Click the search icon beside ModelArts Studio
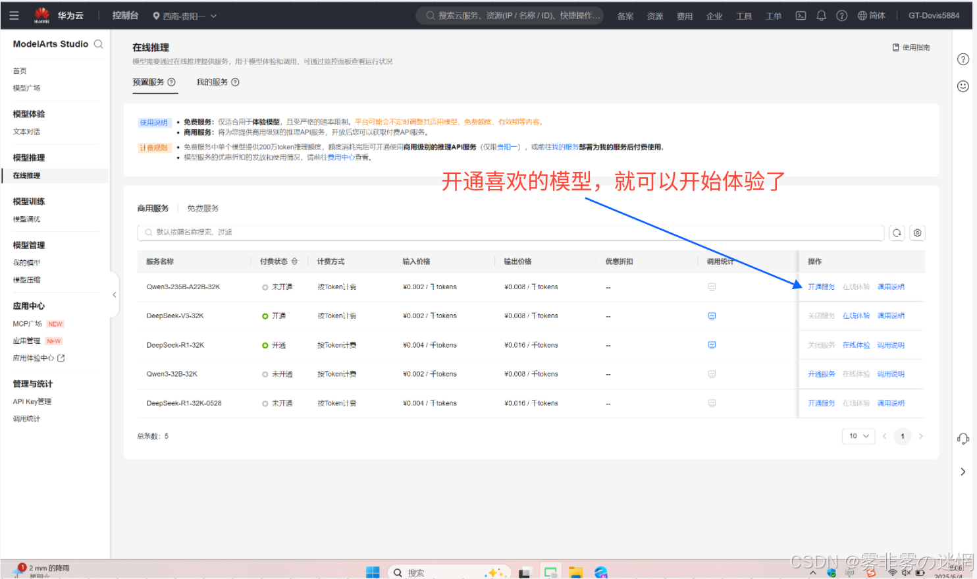The image size is (977, 579). click(x=98, y=44)
